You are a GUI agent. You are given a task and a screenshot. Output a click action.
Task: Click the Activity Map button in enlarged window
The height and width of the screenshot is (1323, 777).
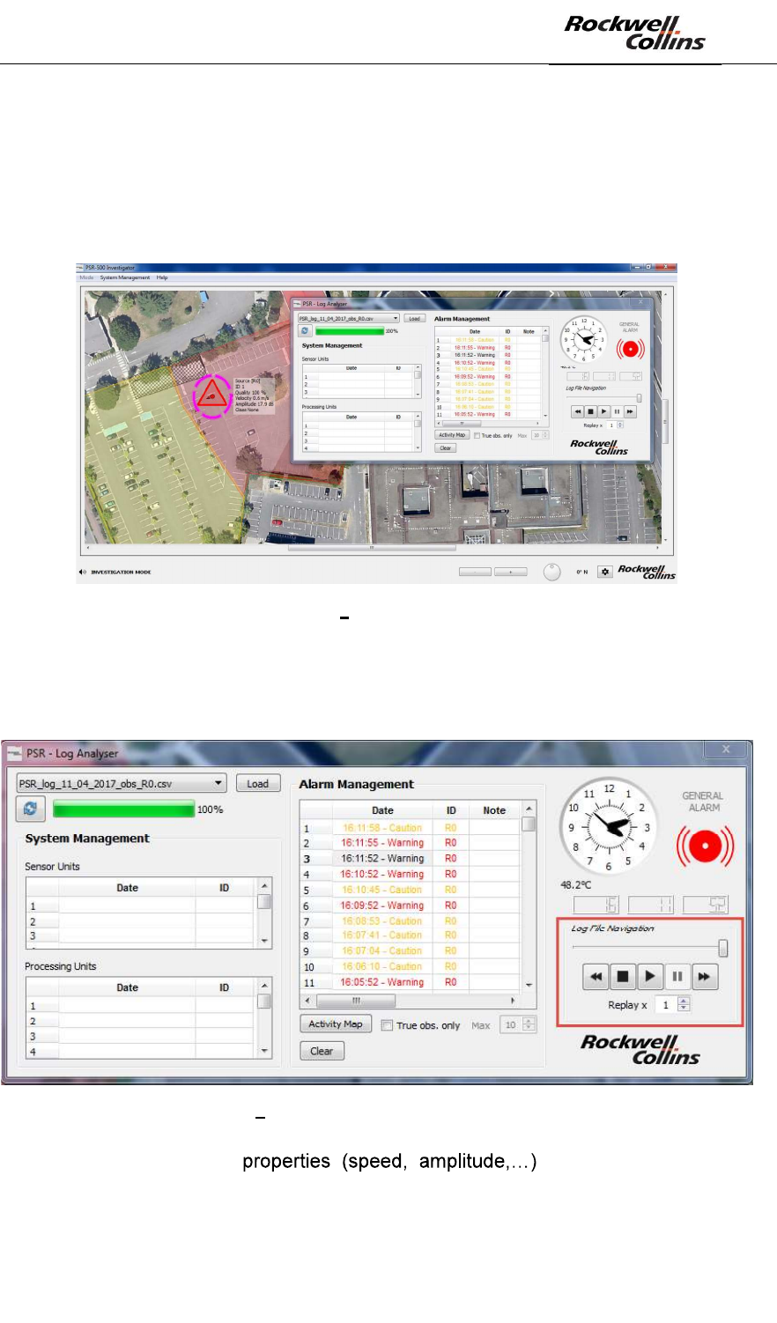(335, 1024)
